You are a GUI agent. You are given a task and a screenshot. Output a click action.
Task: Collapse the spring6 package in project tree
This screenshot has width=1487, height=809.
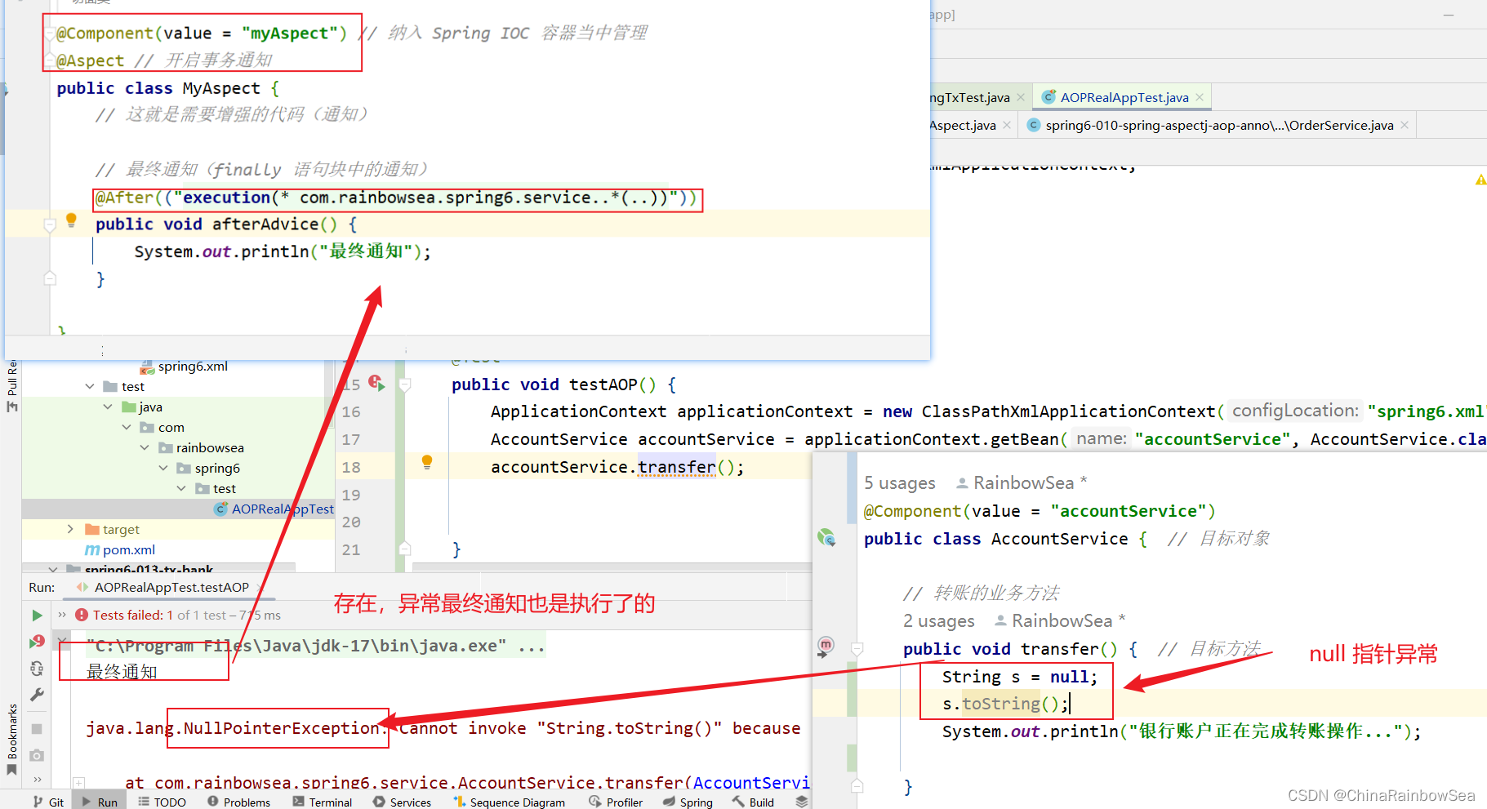(x=163, y=468)
